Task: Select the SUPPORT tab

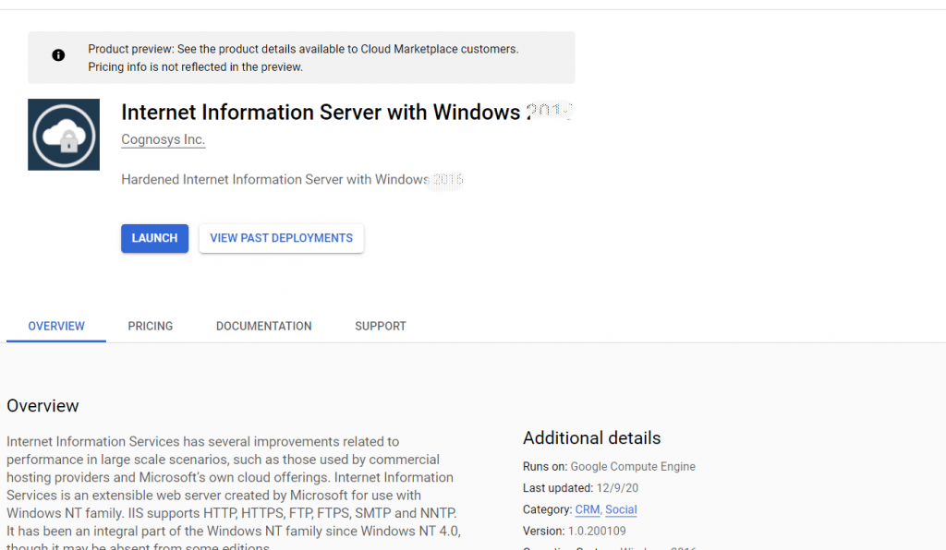Action: pyautogui.click(x=381, y=326)
